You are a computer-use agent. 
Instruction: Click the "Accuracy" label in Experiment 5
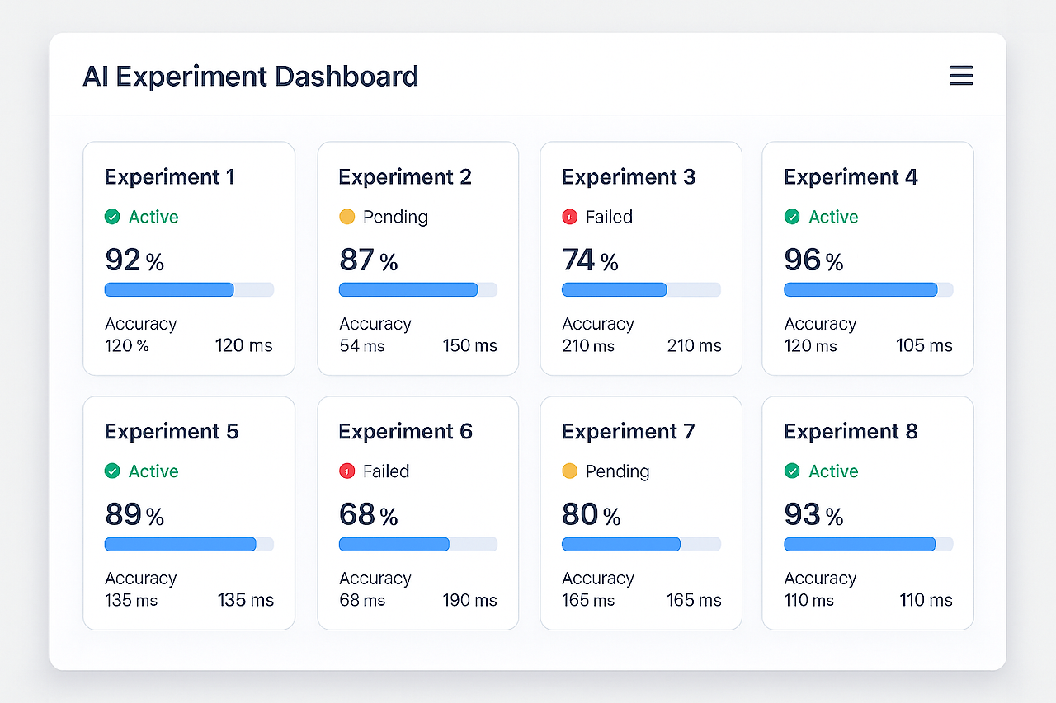pyautogui.click(x=141, y=579)
